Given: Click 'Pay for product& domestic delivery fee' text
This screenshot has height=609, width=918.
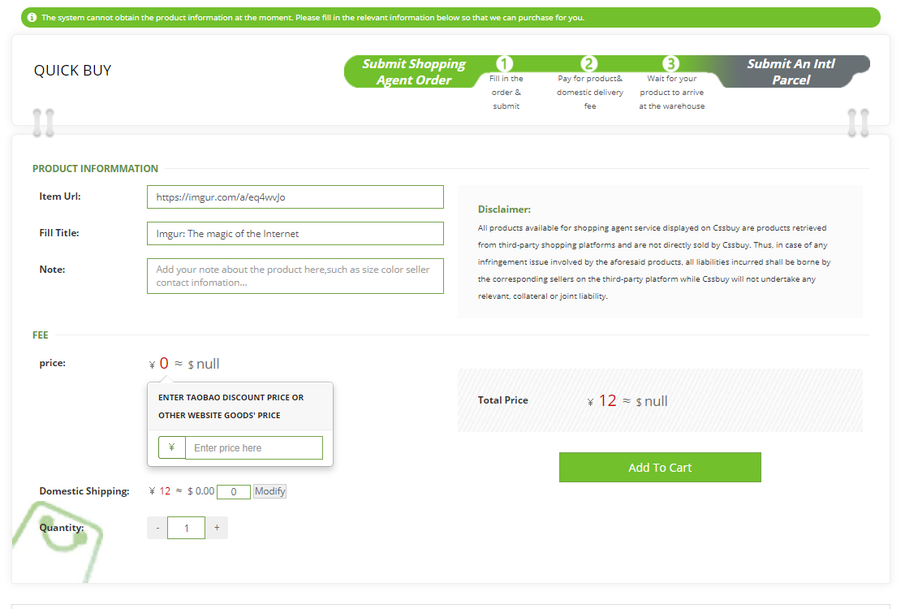Looking at the screenshot, I should coord(590,92).
